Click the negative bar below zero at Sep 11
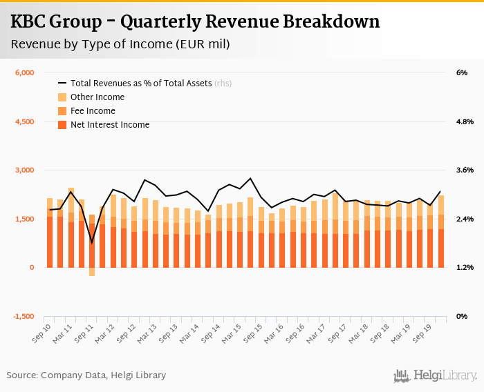The width and height of the screenshot is (484, 392). coord(92,271)
